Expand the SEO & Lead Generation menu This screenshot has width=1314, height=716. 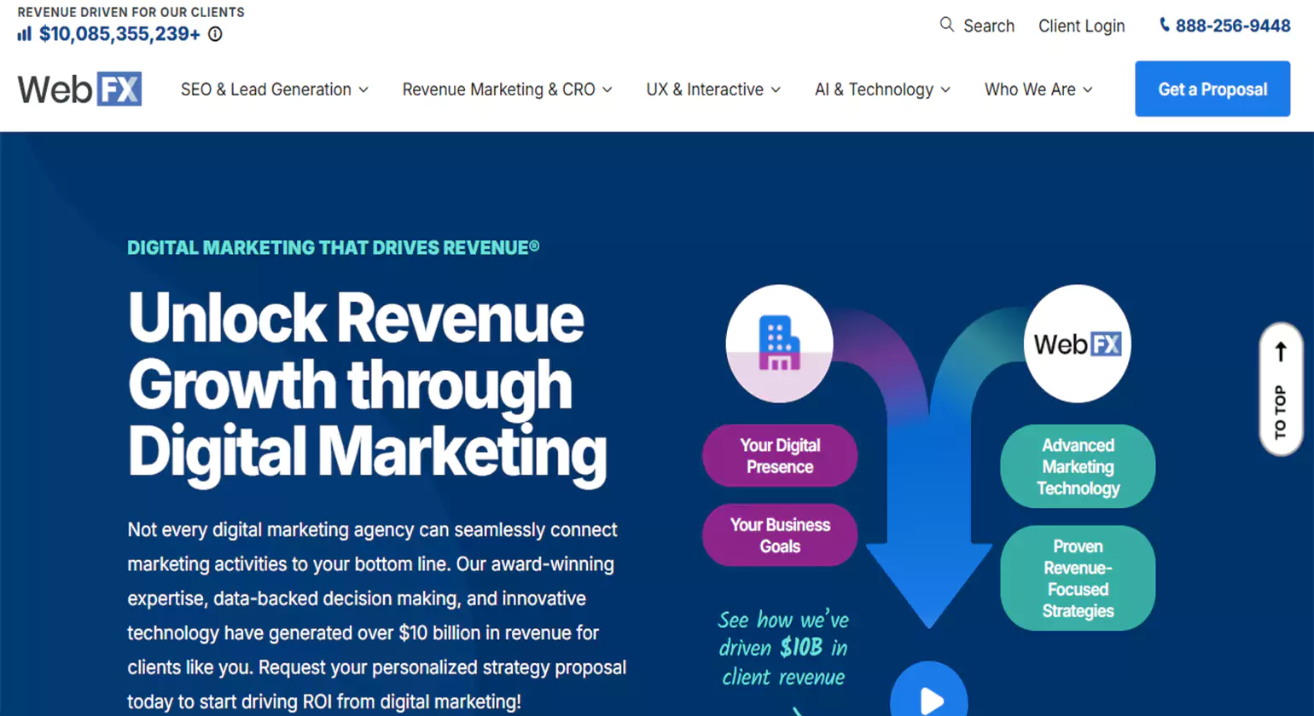274,89
